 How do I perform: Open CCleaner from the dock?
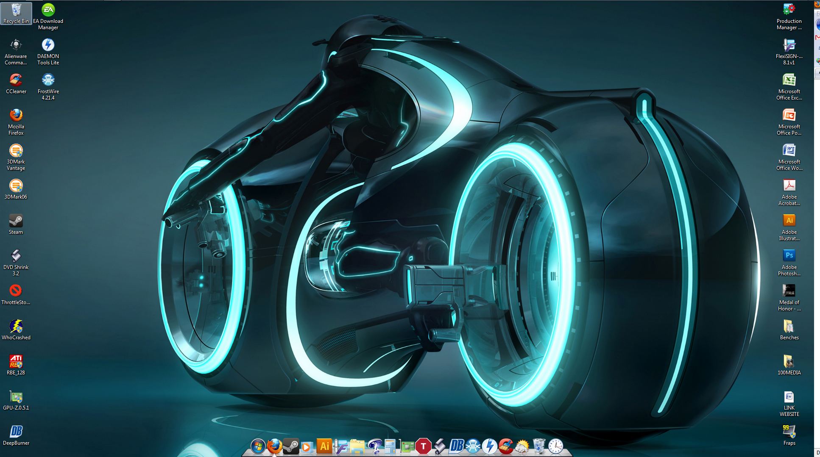coord(505,446)
